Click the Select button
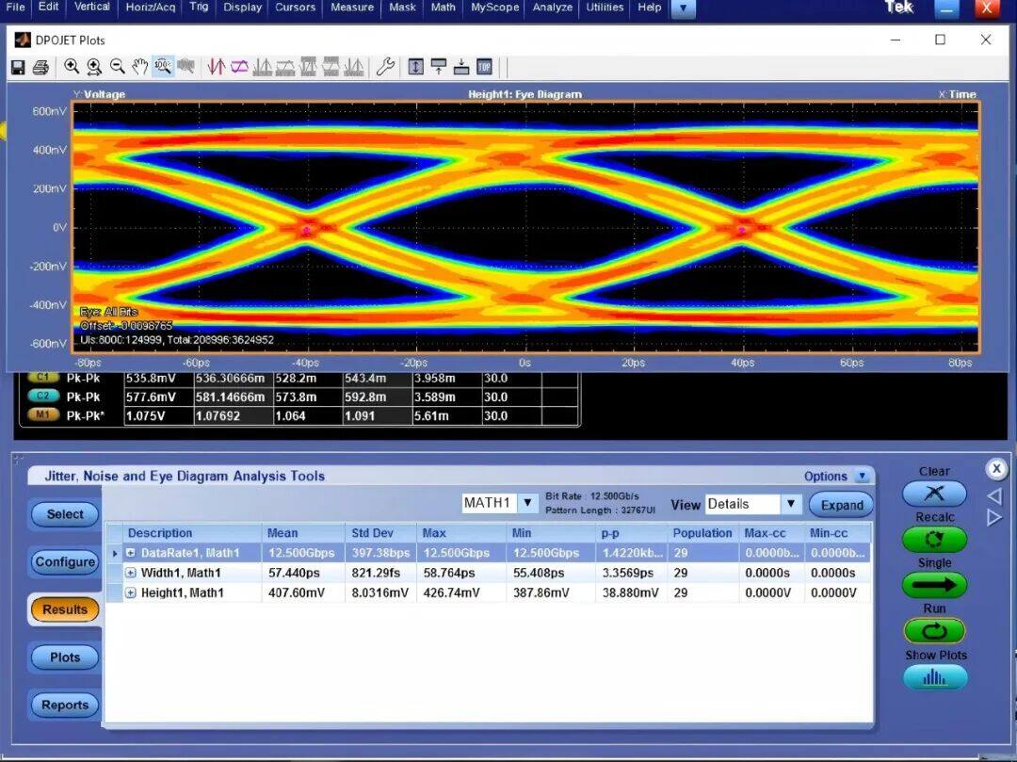This screenshot has width=1017, height=762. 65,514
